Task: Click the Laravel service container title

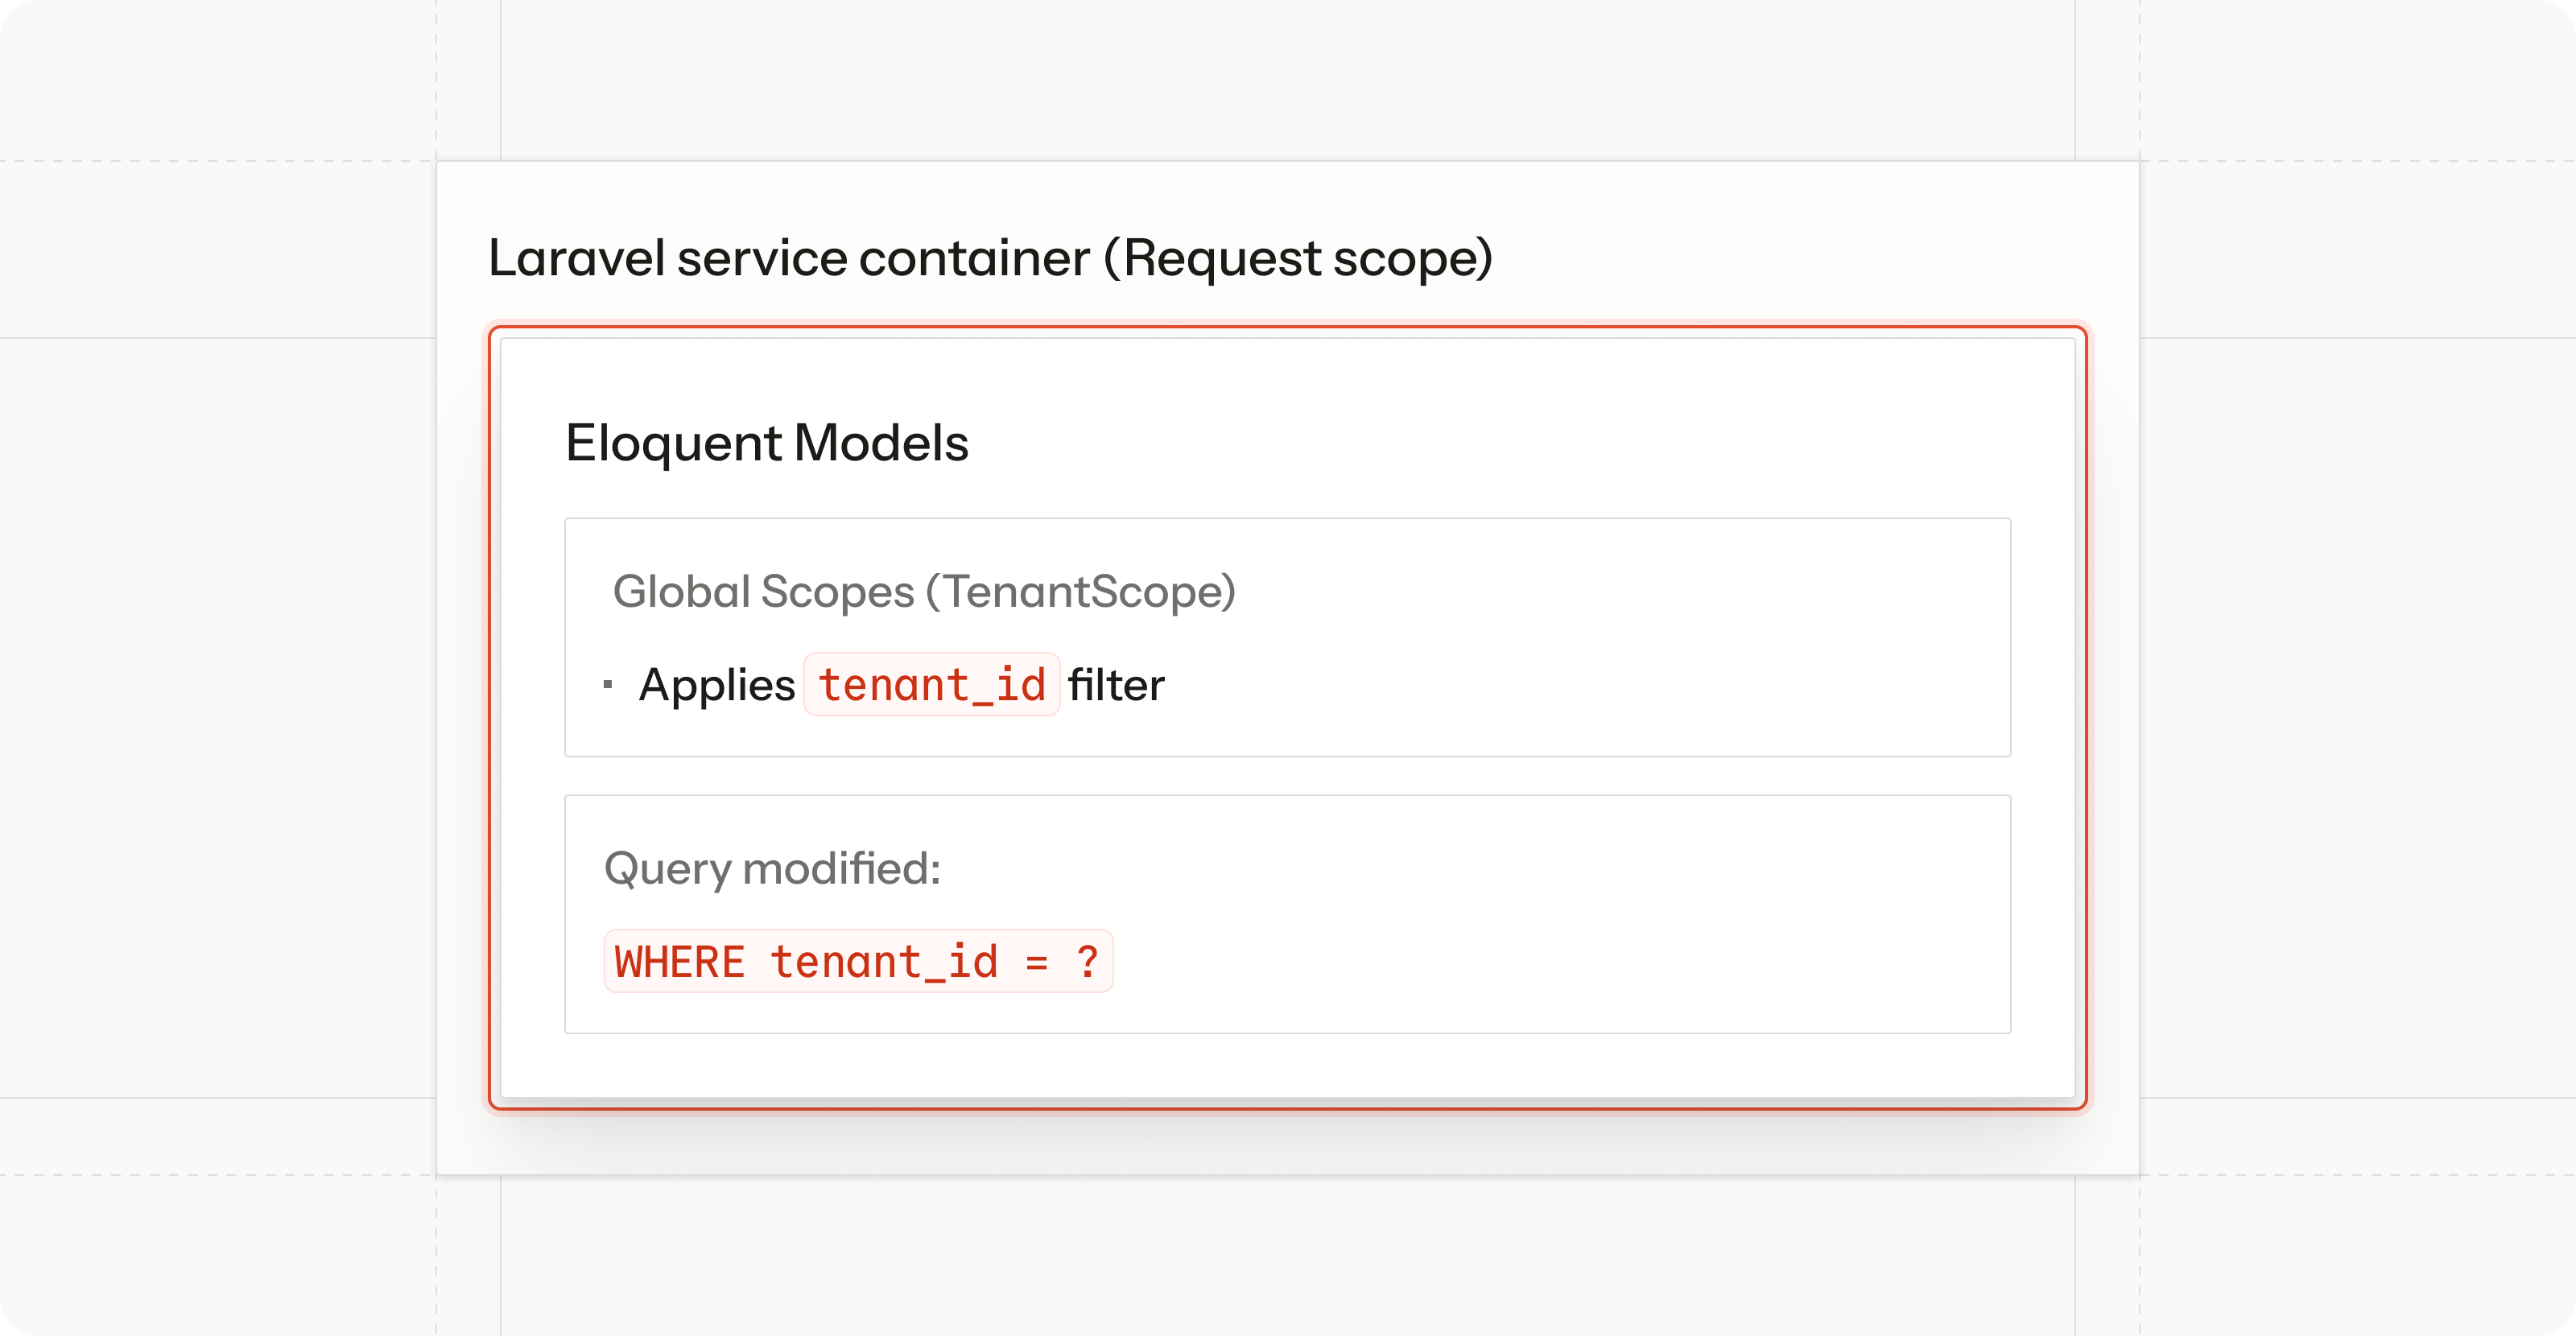Action: [990, 258]
